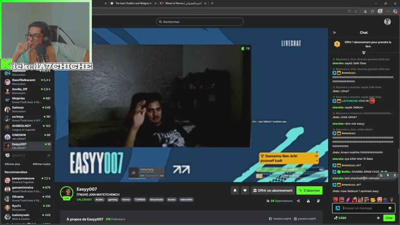Open GooBa_Off channel in sidebar

click(27, 91)
